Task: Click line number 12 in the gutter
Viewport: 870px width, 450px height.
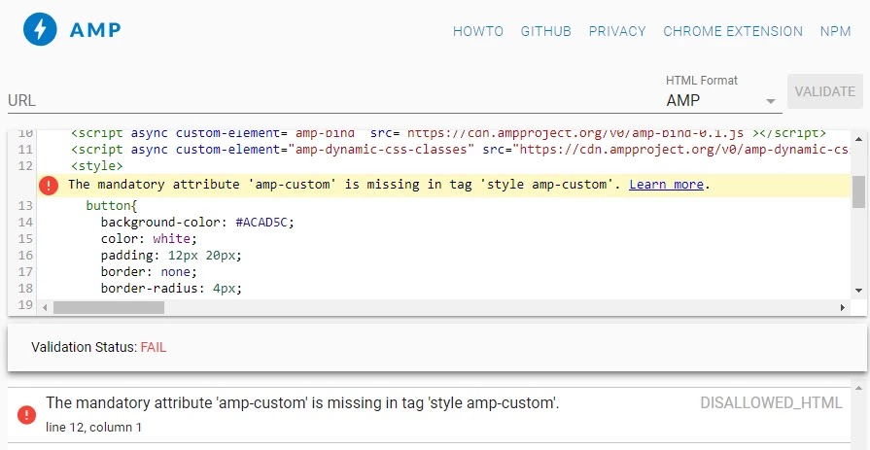Action: click(25, 166)
